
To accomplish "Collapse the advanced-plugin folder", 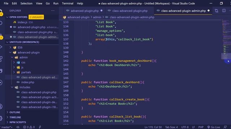I will coord(10,52).
